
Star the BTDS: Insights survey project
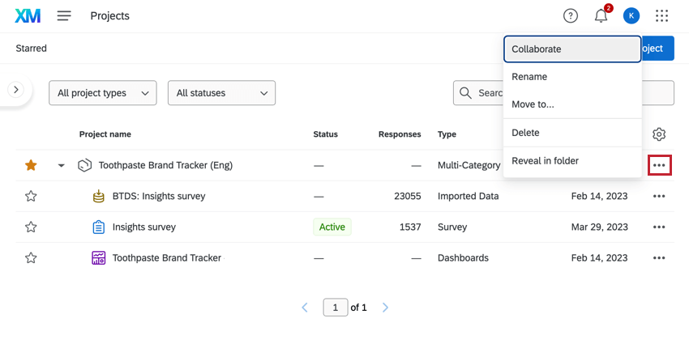(31, 196)
